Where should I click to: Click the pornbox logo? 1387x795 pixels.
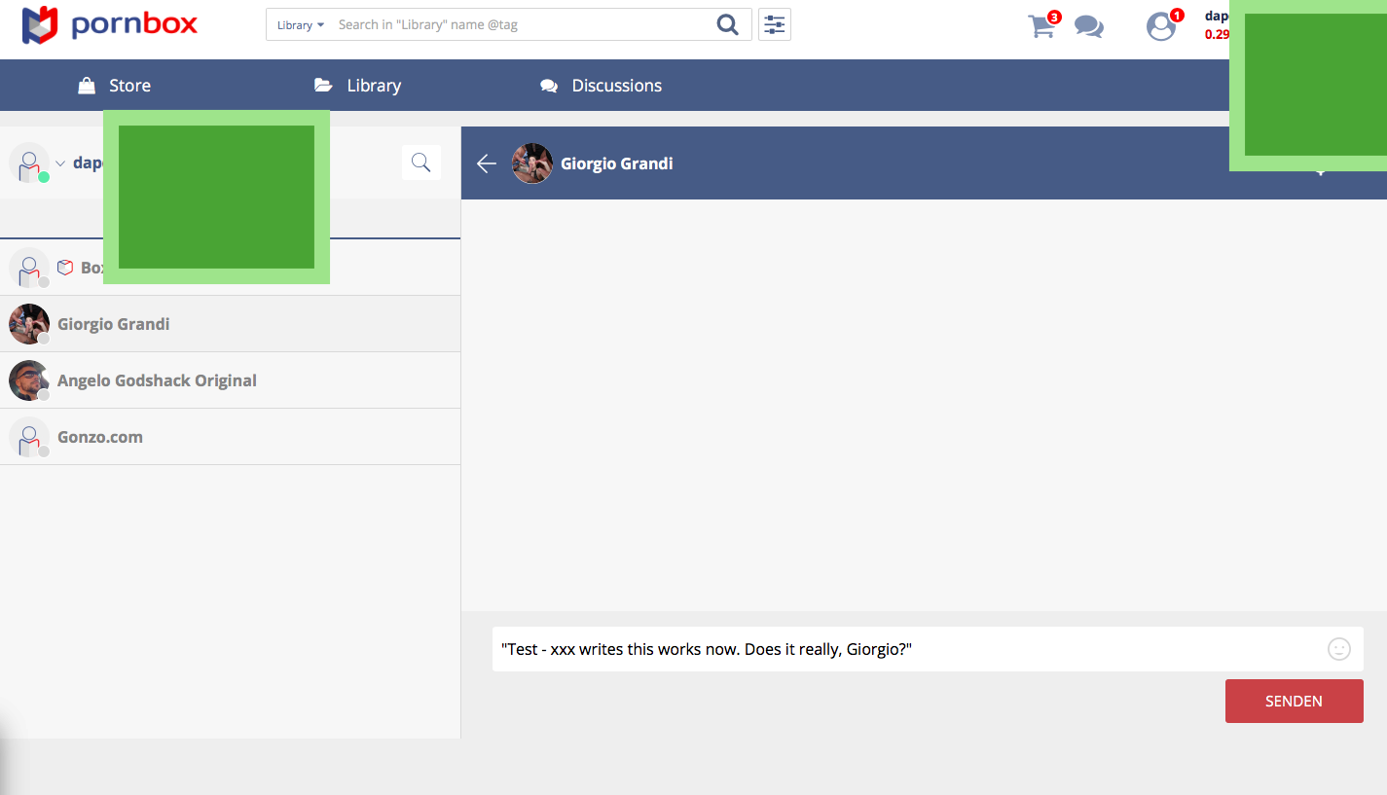click(x=109, y=24)
